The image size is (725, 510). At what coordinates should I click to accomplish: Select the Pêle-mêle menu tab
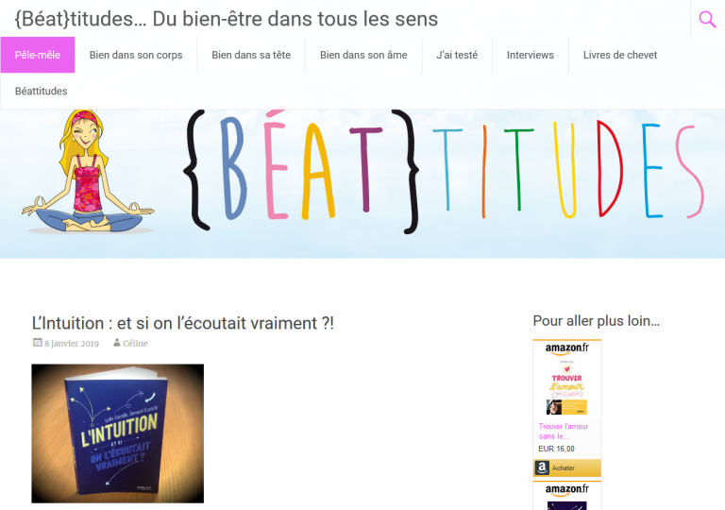click(x=38, y=55)
